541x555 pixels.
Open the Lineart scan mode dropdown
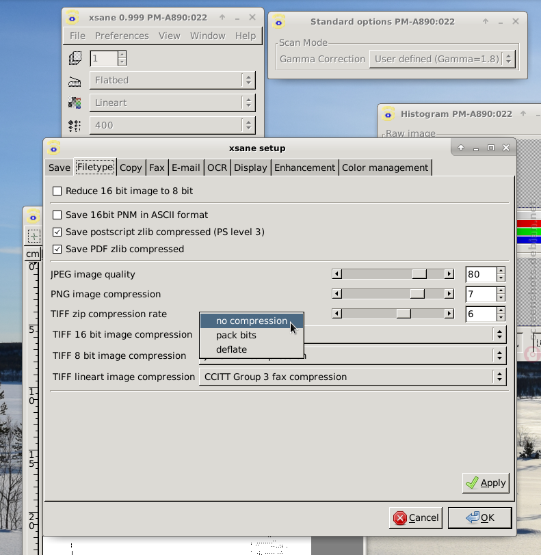coord(172,103)
